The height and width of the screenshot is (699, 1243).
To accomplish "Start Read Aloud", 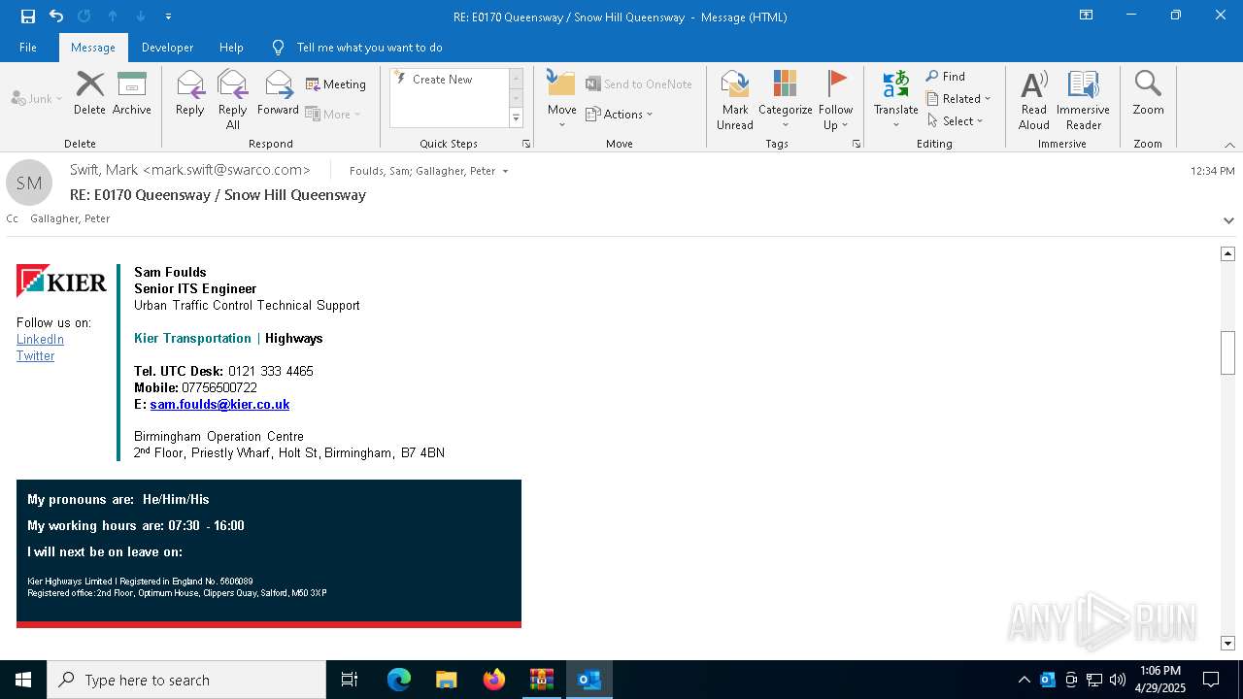I will 1033,99.
